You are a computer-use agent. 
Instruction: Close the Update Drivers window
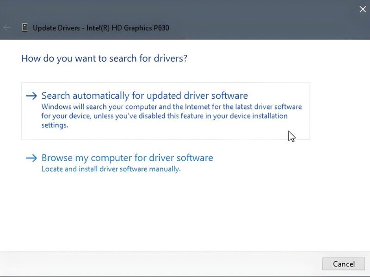click(x=363, y=9)
